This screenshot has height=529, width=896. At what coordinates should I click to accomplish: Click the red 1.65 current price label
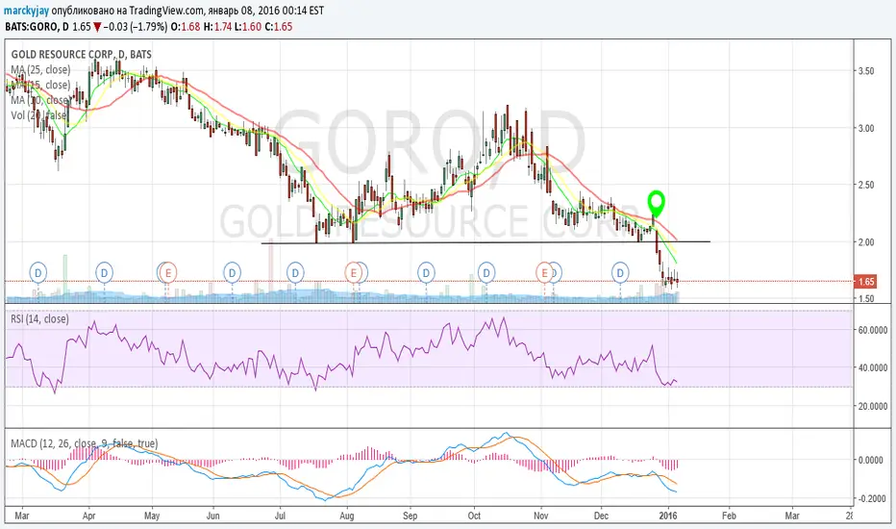tap(865, 282)
